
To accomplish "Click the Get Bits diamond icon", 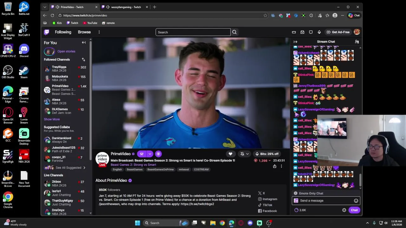I will [319, 32].
